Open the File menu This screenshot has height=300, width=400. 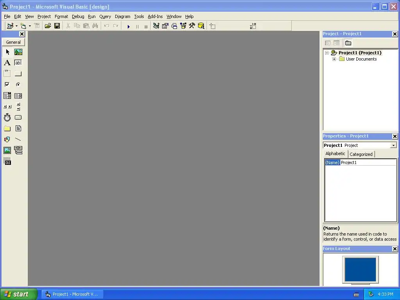click(7, 16)
